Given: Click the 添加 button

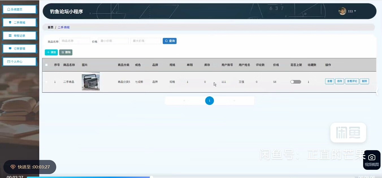Looking at the screenshot, I should [51, 52].
